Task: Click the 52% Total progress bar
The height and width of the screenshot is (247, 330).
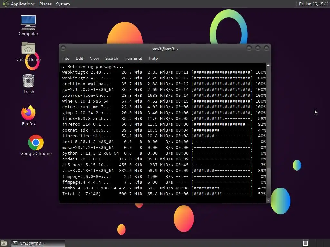Action: coord(222,194)
